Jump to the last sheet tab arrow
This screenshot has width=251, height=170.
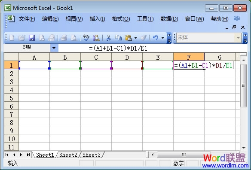[28, 155]
